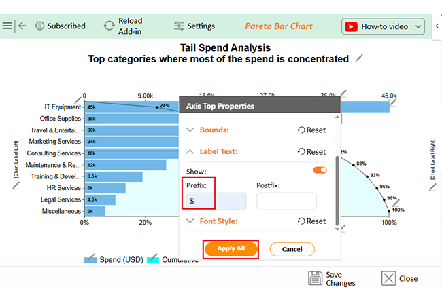Click the pencil icon beside chart title
Image resolution: width=442 pixels, height=306 pixels.
[x=358, y=59]
